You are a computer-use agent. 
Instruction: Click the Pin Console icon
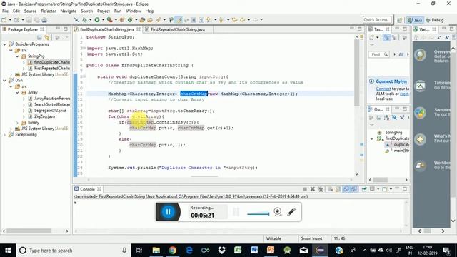coord(364,189)
